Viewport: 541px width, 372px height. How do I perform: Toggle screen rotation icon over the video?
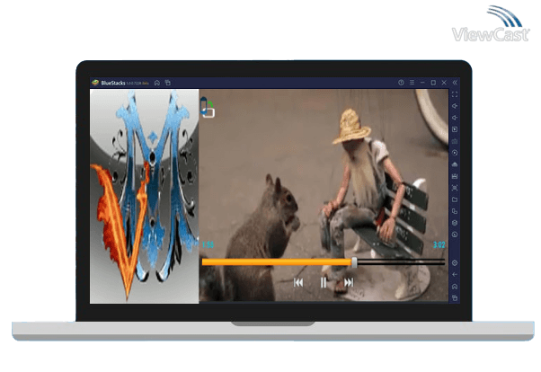[x=207, y=107]
